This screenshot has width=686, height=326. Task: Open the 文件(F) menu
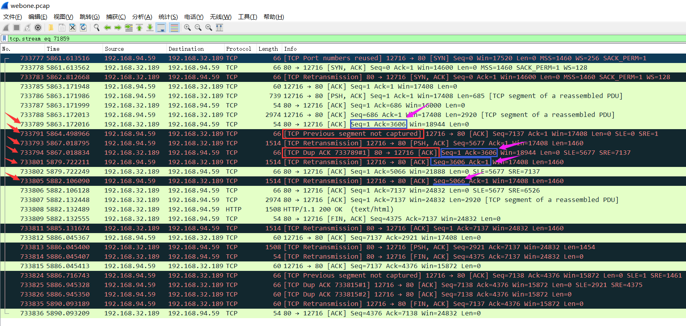(x=12, y=17)
